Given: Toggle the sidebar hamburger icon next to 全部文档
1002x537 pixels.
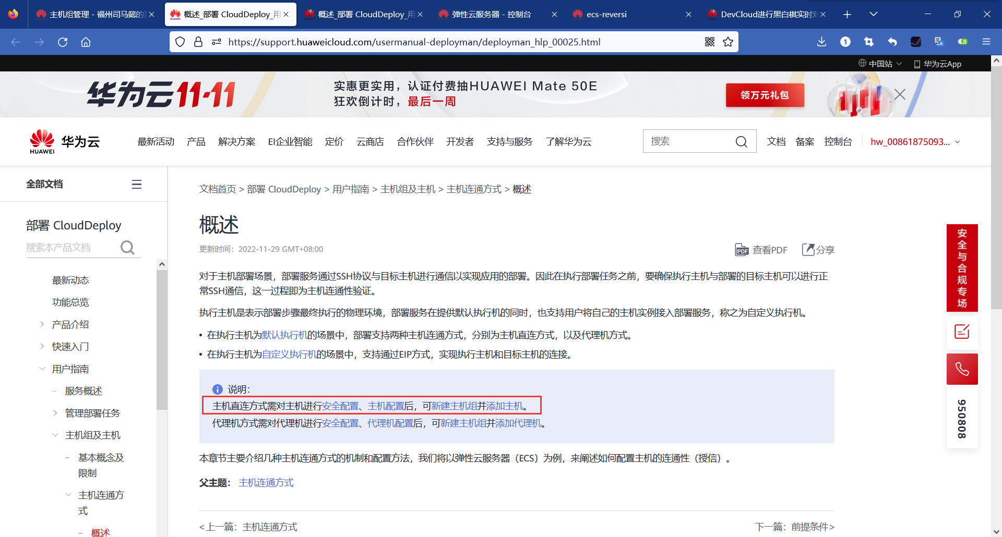Looking at the screenshot, I should click(136, 184).
